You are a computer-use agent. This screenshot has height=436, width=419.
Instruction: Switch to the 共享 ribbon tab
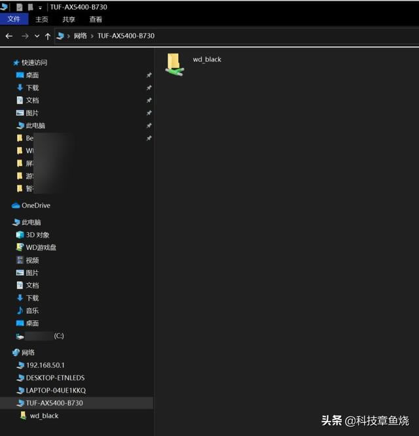69,20
